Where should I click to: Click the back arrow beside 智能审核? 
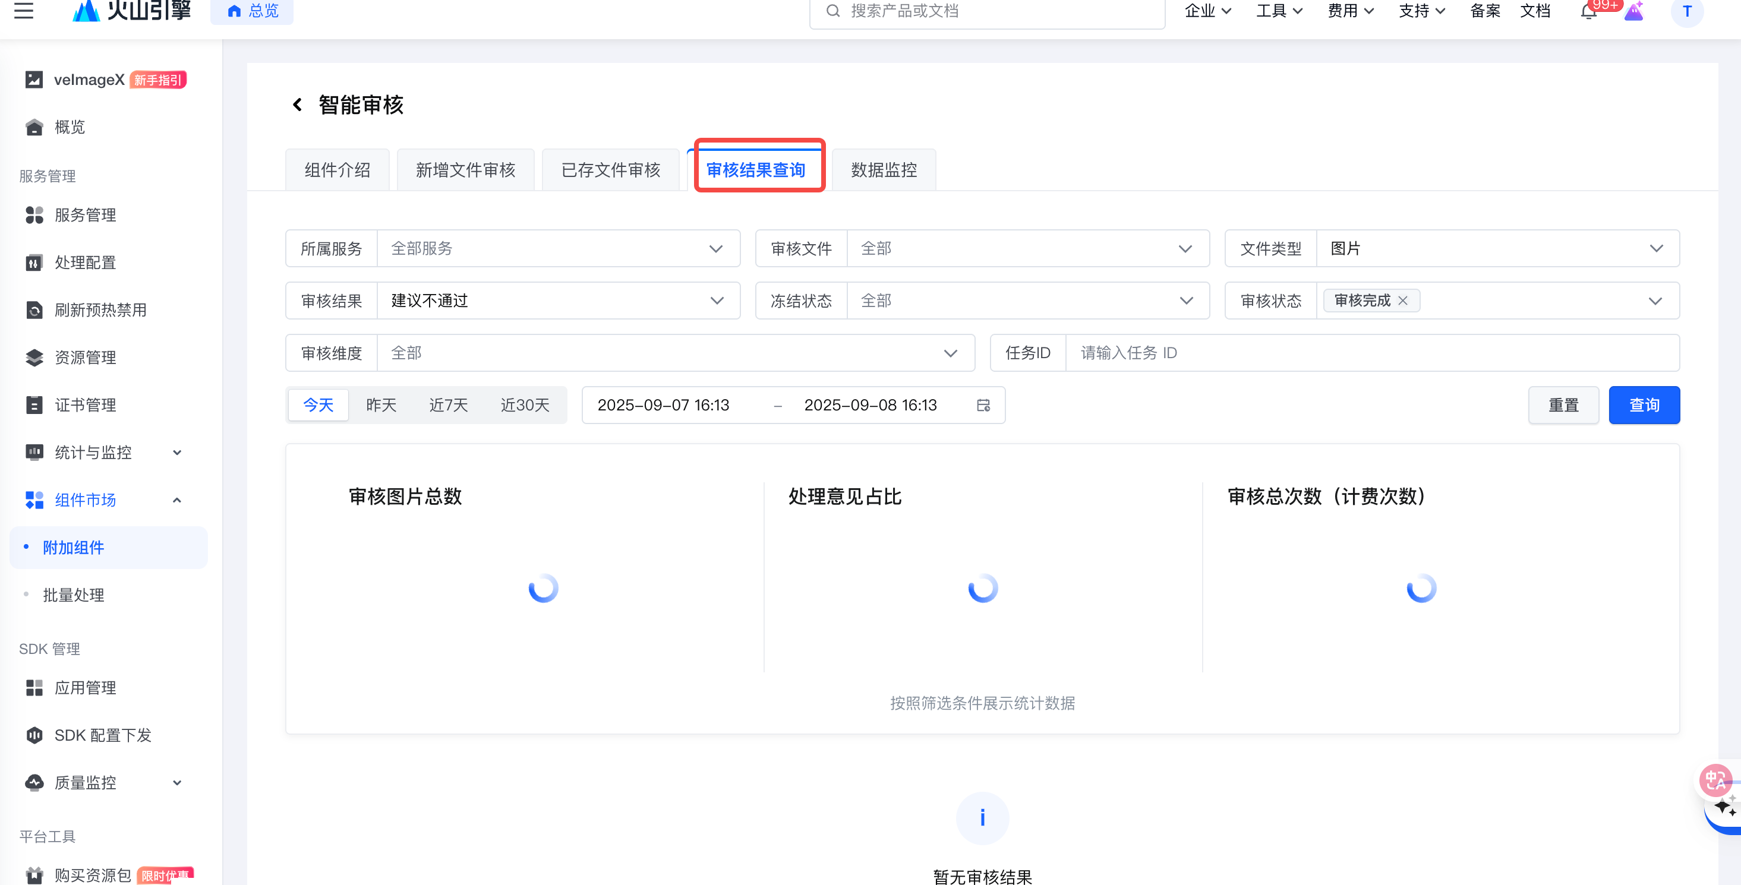(x=297, y=105)
